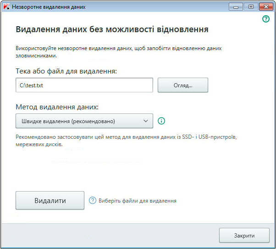Open the deletion method dropdown
Screen dimensions: 276x249
pyautogui.click(x=84, y=121)
